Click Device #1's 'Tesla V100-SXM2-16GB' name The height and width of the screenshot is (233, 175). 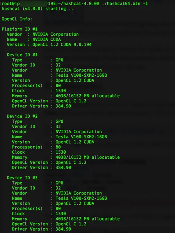point(81,75)
